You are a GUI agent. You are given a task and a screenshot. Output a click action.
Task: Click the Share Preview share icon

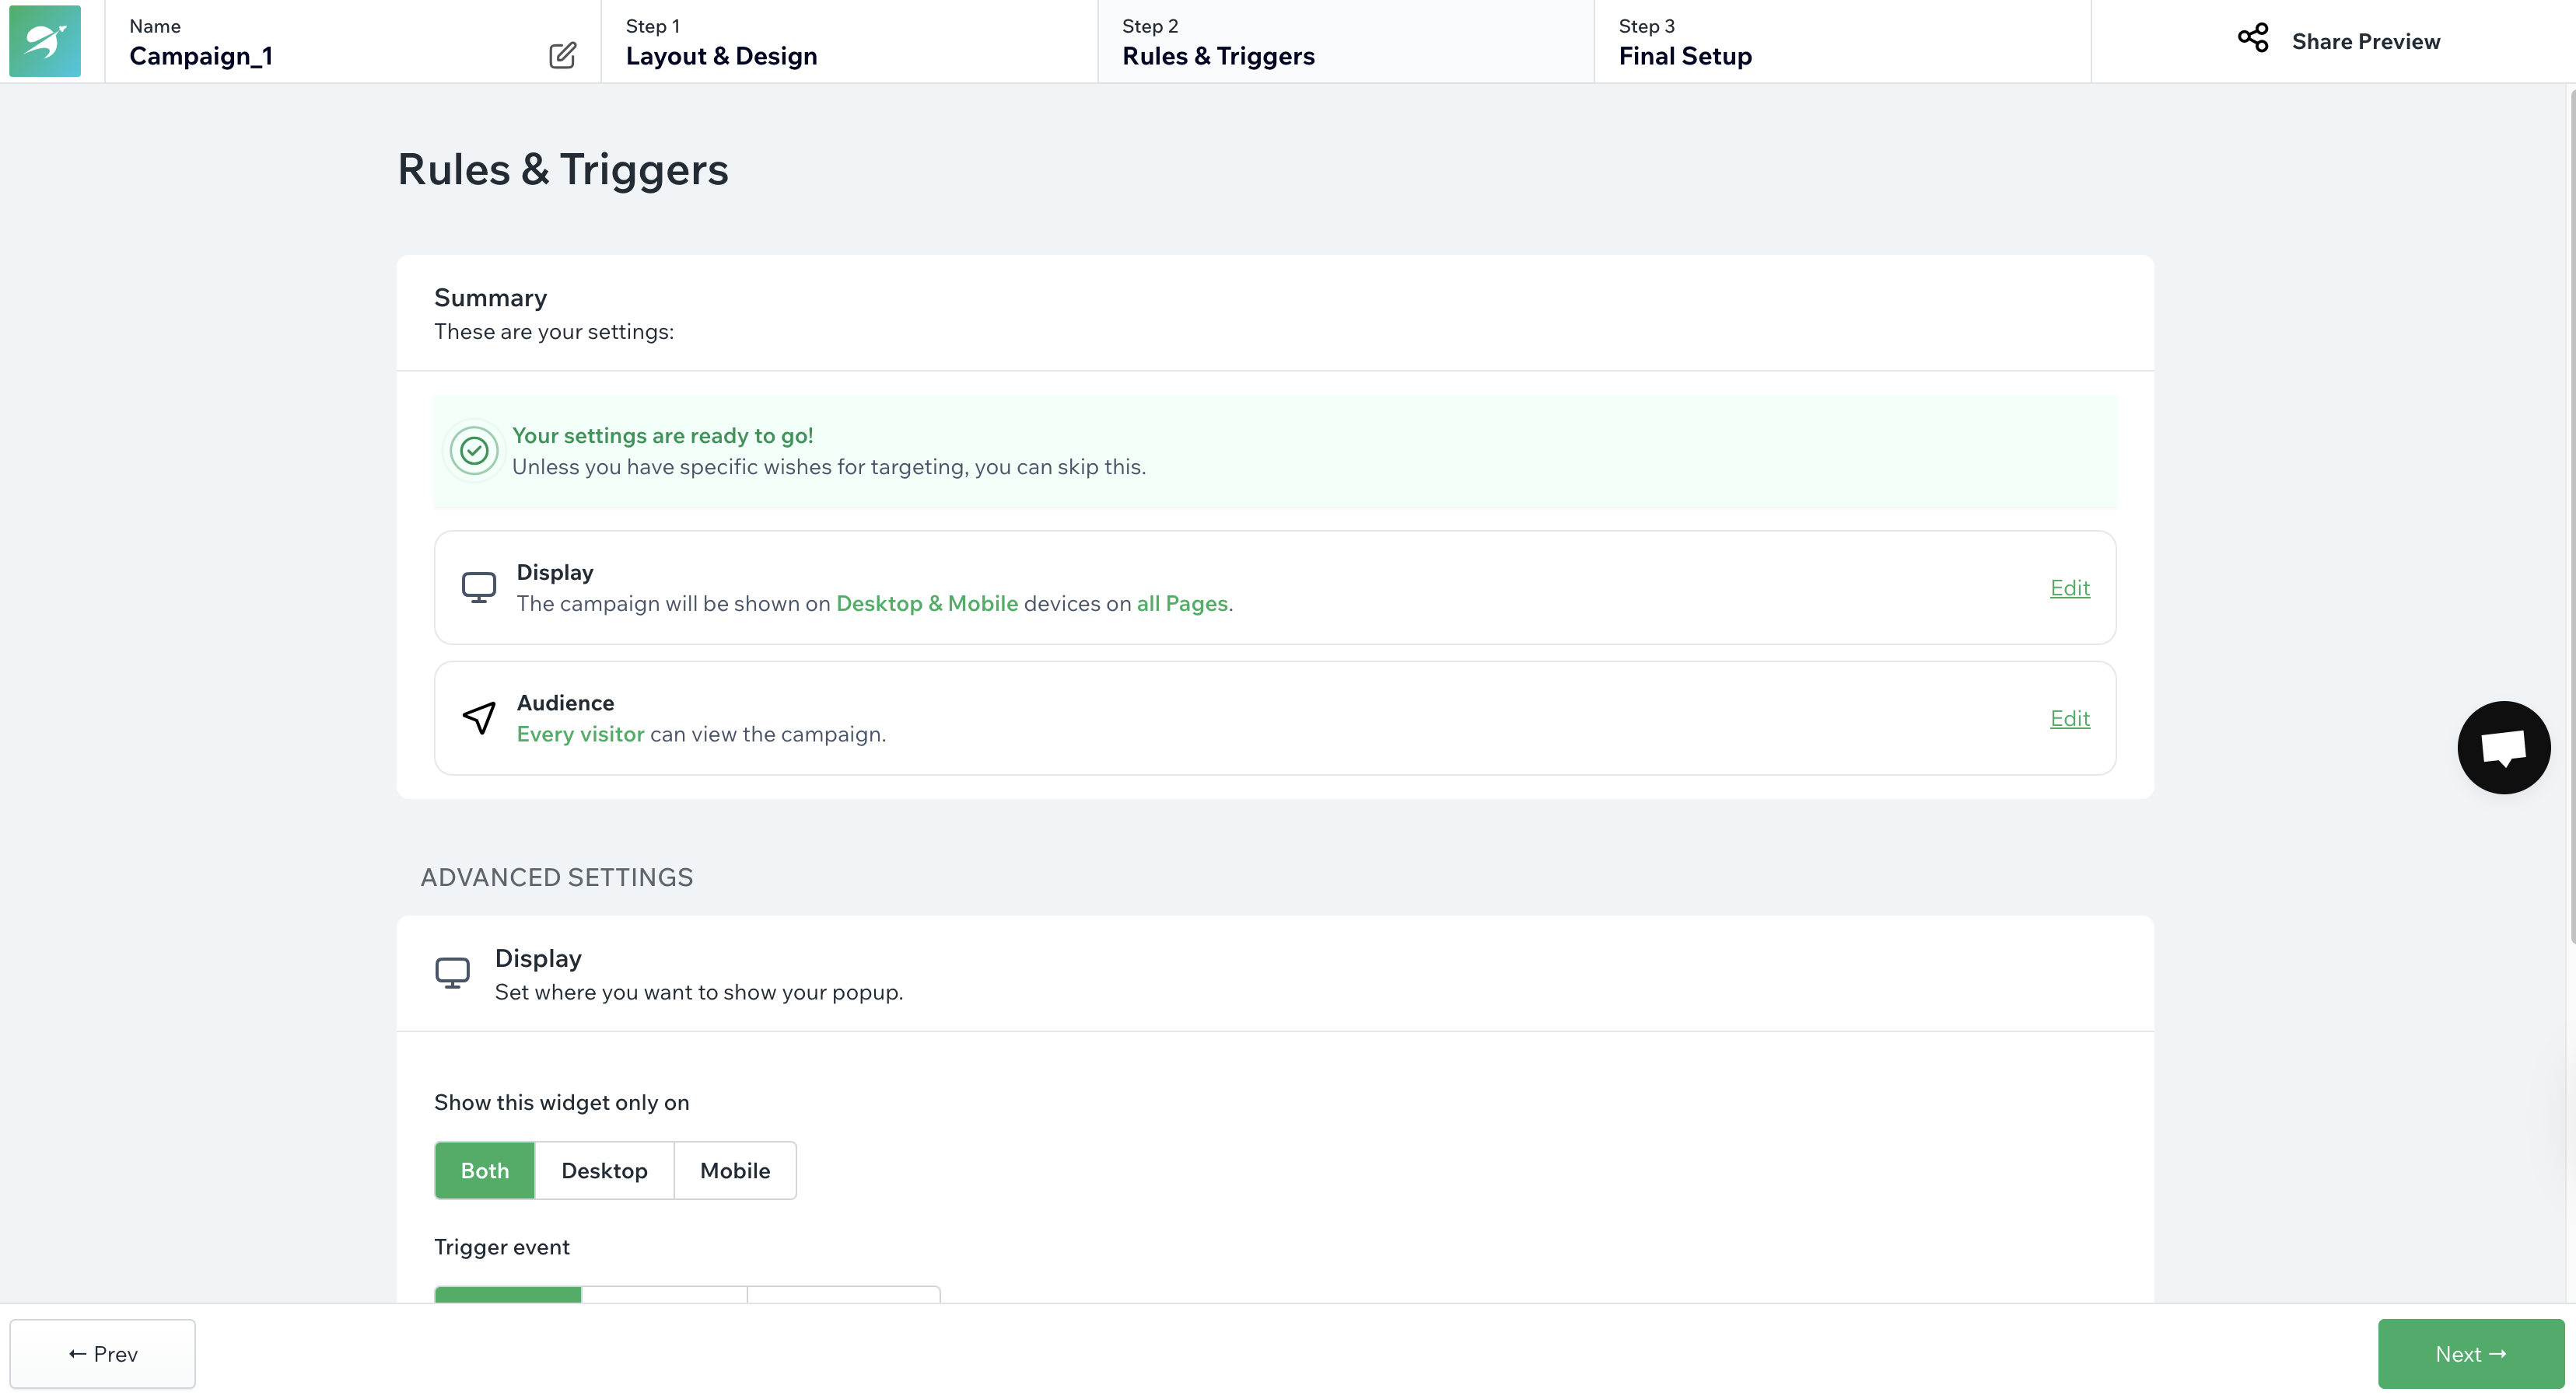tap(2252, 39)
